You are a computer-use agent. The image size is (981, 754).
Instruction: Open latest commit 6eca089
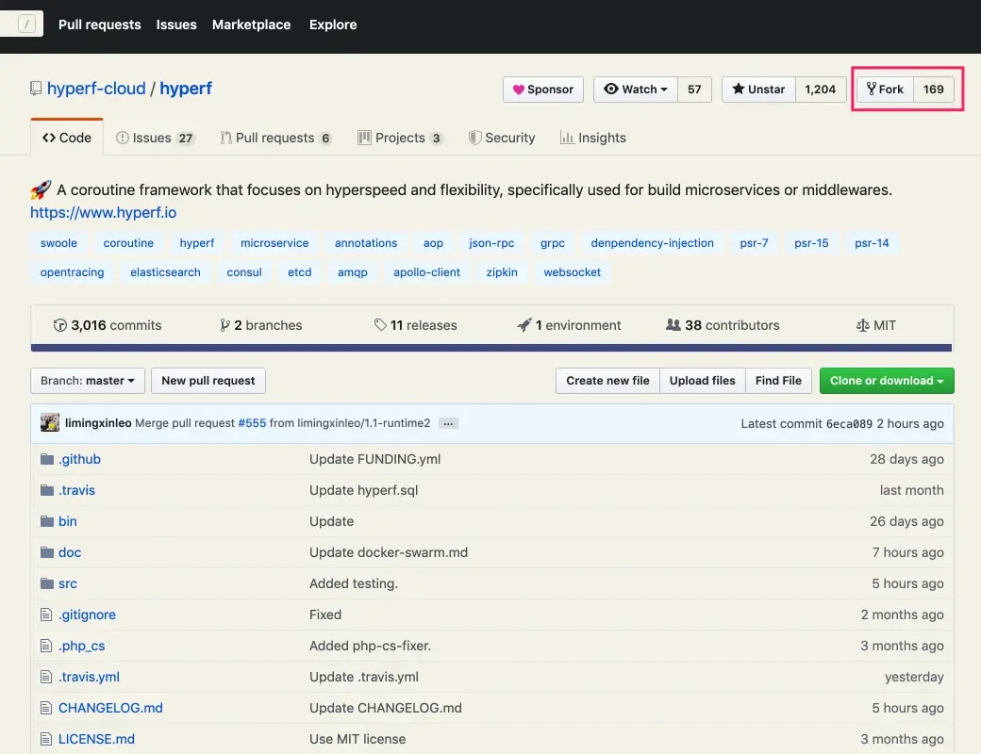849,424
